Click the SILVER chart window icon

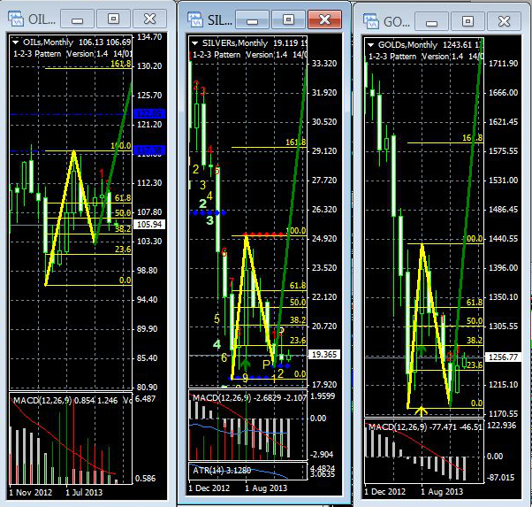194,19
